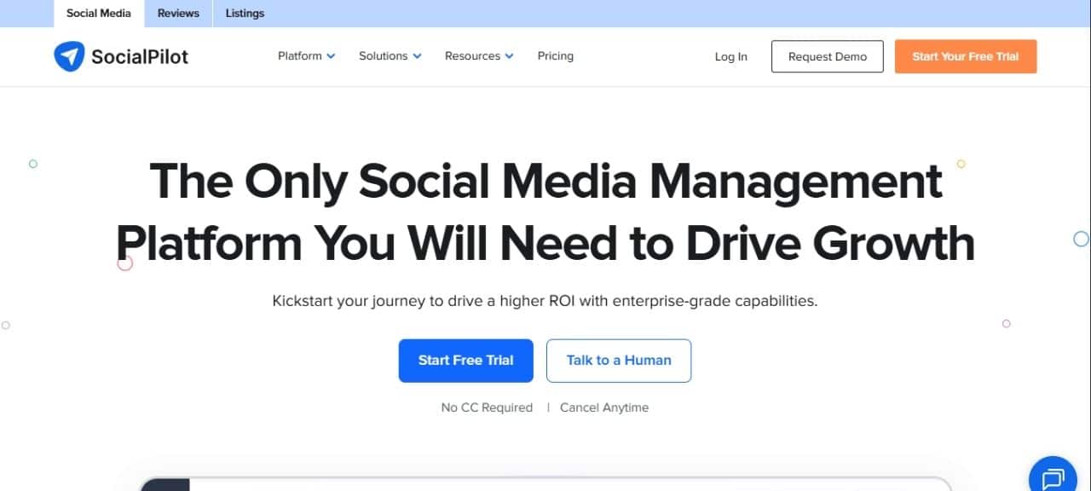
Task: Open the Listings tab
Action: coord(245,13)
